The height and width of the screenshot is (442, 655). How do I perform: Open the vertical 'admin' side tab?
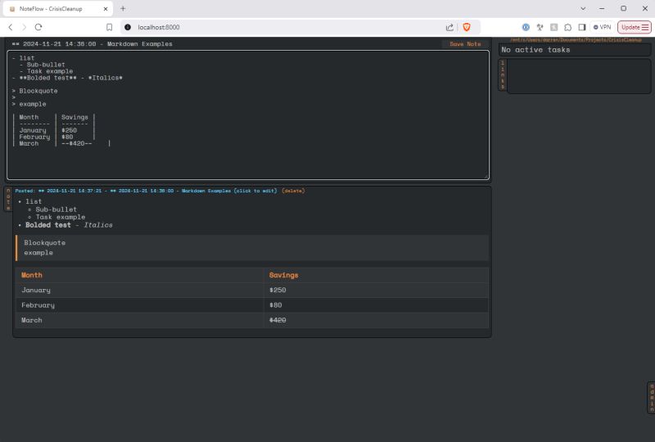click(651, 398)
